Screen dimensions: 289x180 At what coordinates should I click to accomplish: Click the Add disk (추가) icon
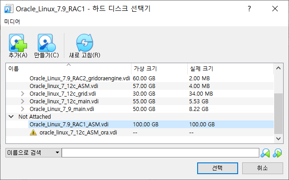tap(18, 43)
